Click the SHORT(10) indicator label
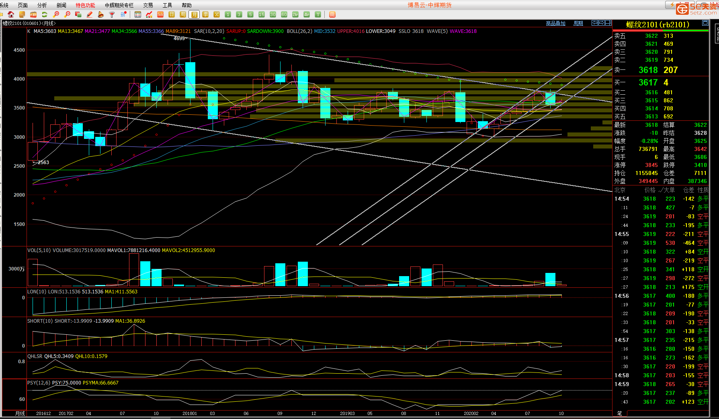719x419 pixels. [40, 321]
